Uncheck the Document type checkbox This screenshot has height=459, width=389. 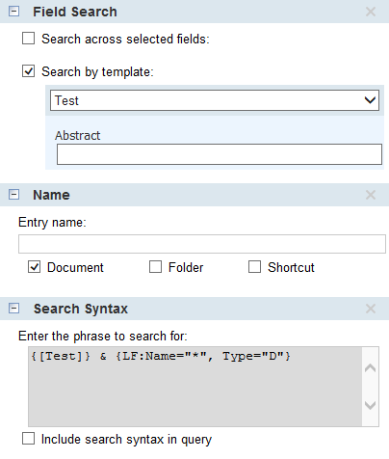(x=34, y=267)
